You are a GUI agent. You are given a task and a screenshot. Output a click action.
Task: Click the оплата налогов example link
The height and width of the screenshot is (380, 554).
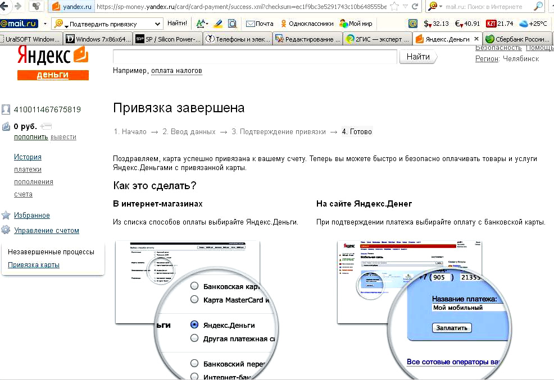[176, 71]
